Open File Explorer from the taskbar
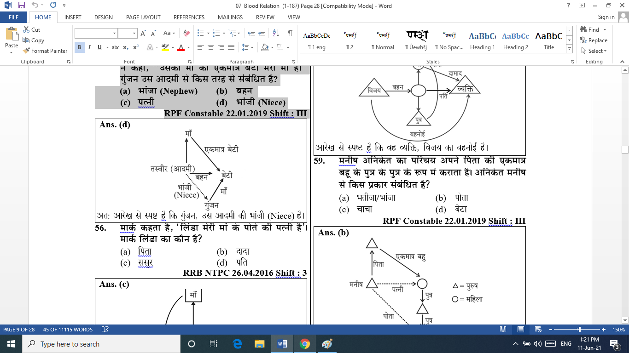The width and height of the screenshot is (629, 353). coord(260,344)
